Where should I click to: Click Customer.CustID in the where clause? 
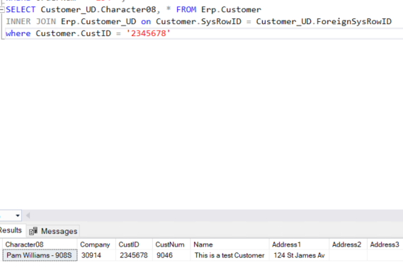73,33
